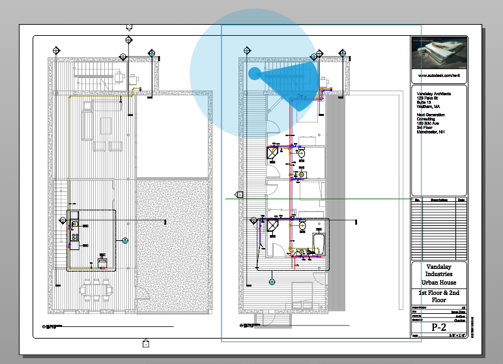The width and height of the screenshot is (503, 364).
Task: Click the blue dot at the cone origin
Action: (x=254, y=74)
